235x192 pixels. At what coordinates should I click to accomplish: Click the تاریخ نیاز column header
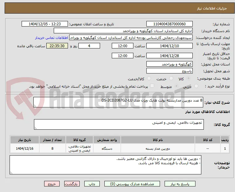(25, 140)
